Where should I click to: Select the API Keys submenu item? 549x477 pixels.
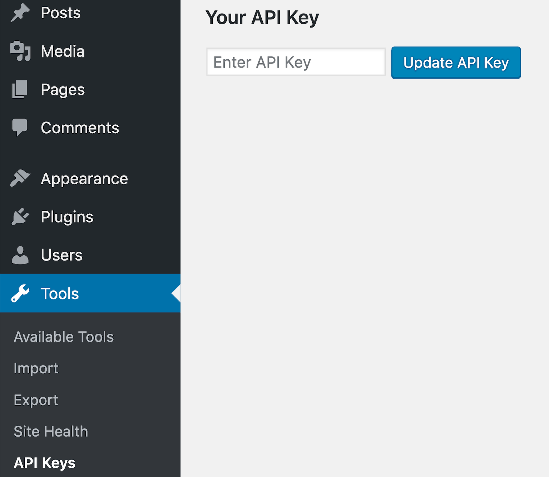(44, 463)
